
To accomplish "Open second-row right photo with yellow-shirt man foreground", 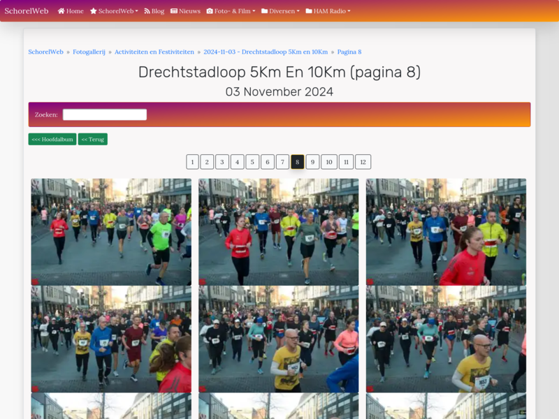I will pyautogui.click(x=446, y=339).
